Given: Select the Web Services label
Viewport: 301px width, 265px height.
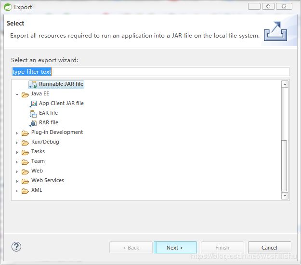Looking at the screenshot, I should 48,180.
